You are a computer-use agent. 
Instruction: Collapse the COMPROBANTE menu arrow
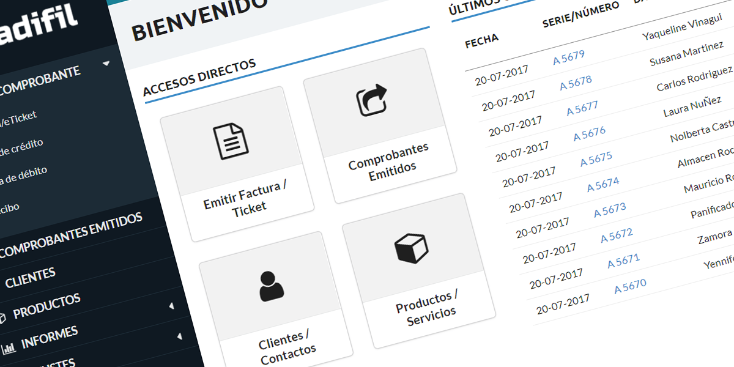tap(106, 63)
